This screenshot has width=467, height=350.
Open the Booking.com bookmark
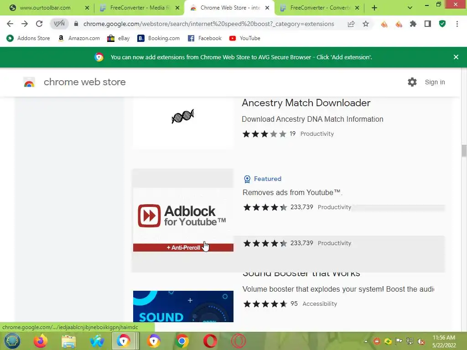pyautogui.click(x=158, y=38)
